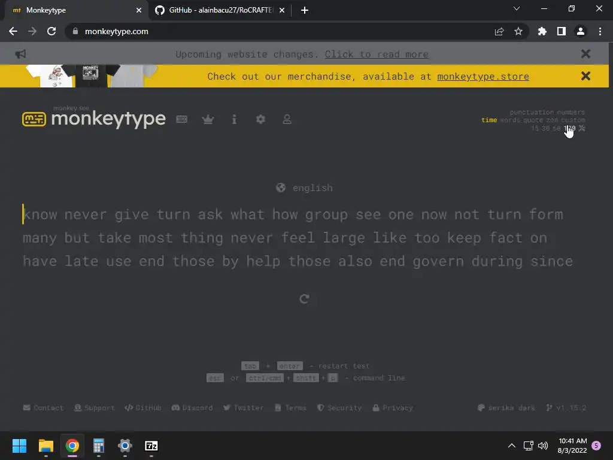
Task: Open the Discord footer link
Action: click(x=192, y=407)
